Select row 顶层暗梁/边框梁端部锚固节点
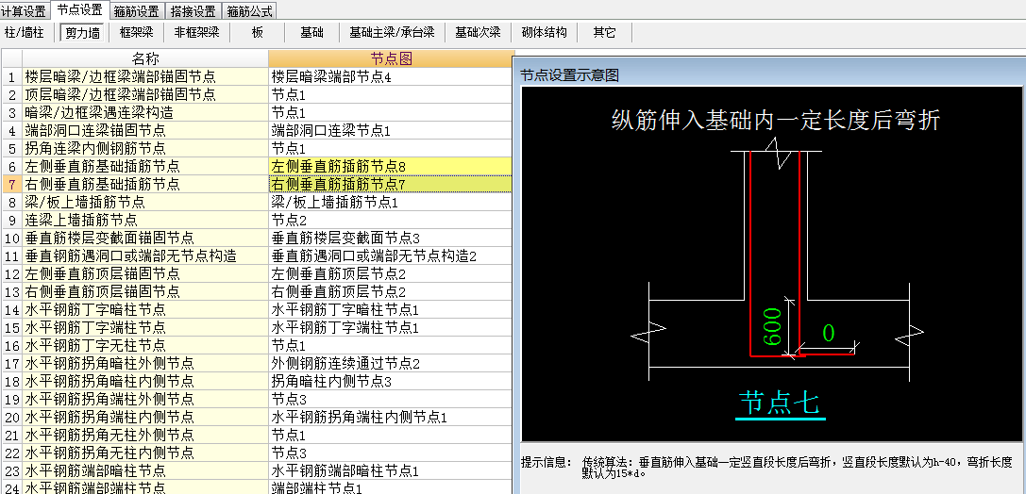1026x494 pixels. click(145, 95)
